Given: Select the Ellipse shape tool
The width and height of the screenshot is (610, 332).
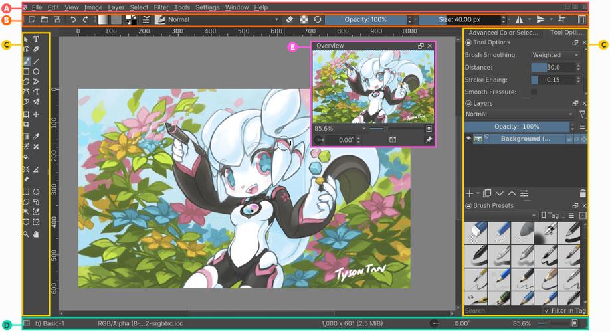Looking at the screenshot, I should pos(36,72).
